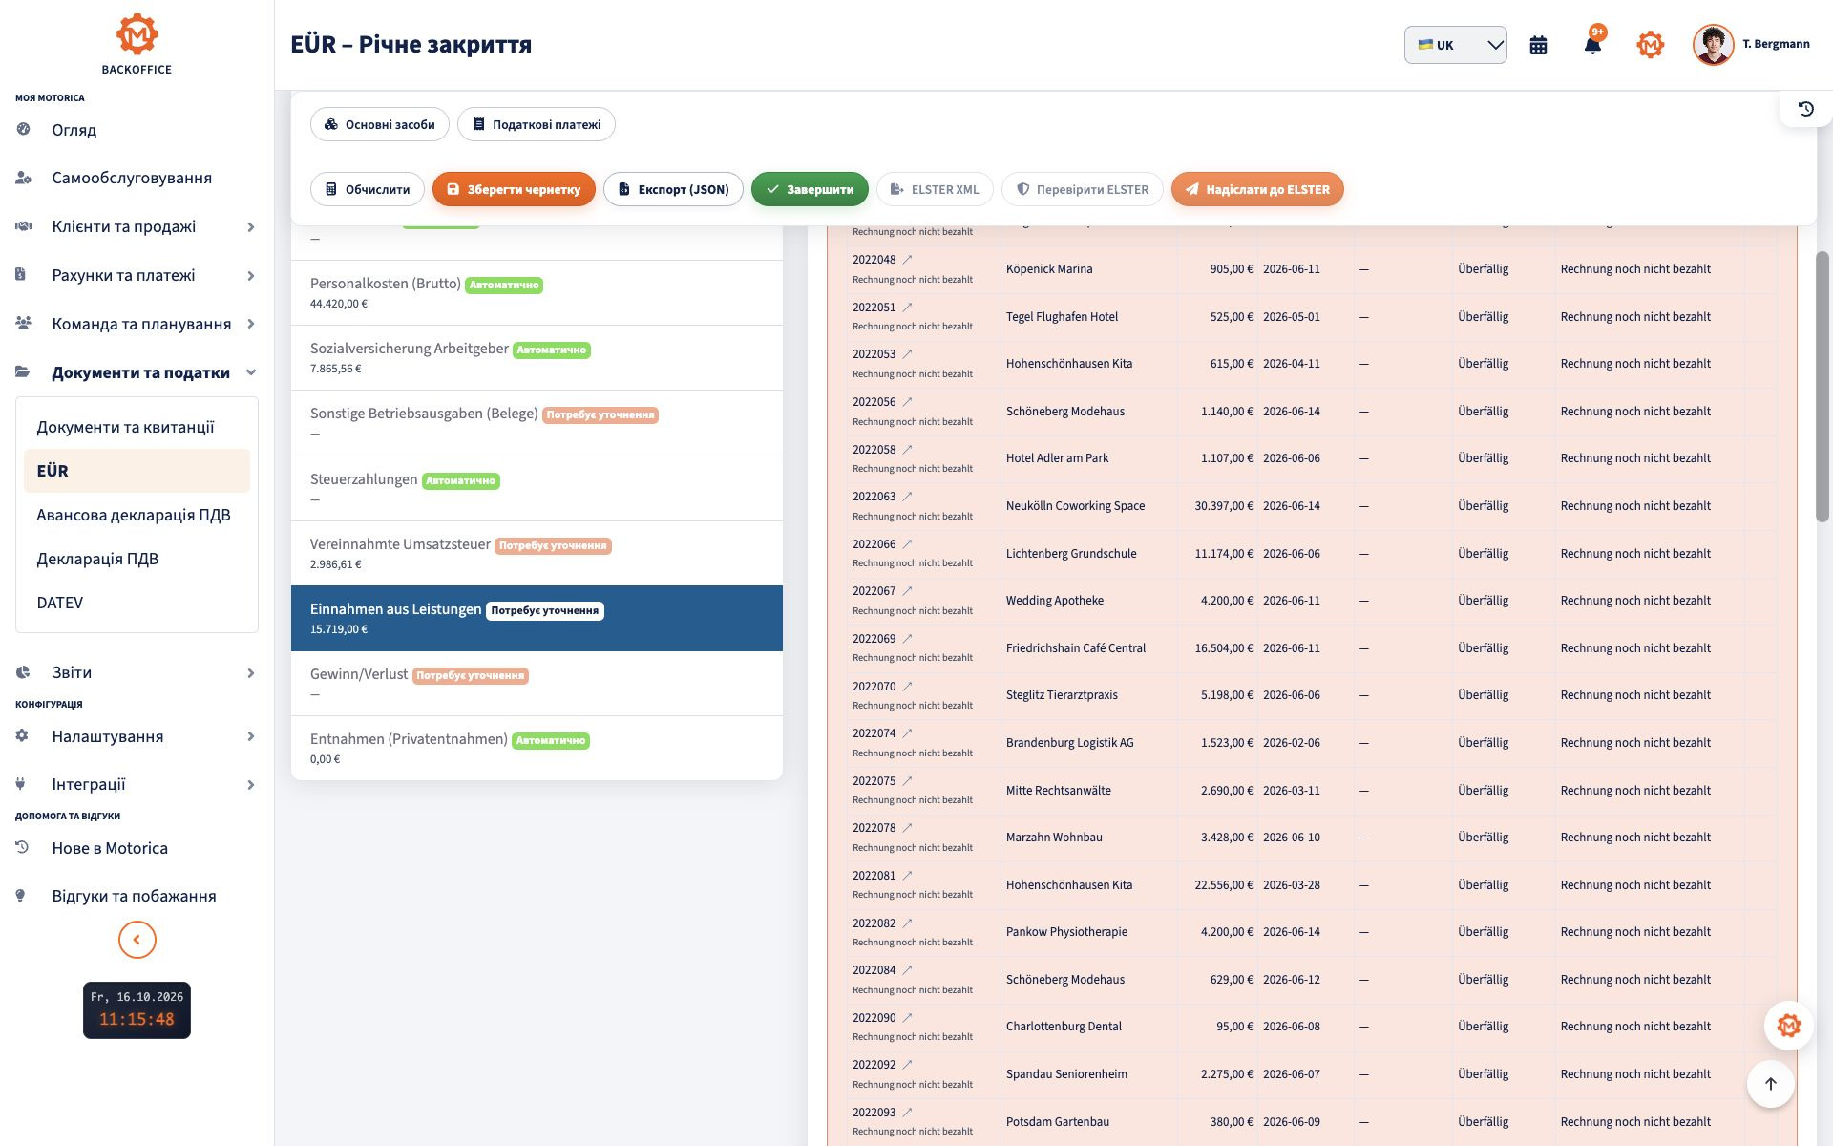Open Декларація ПДВ menu item

[x=137, y=559]
